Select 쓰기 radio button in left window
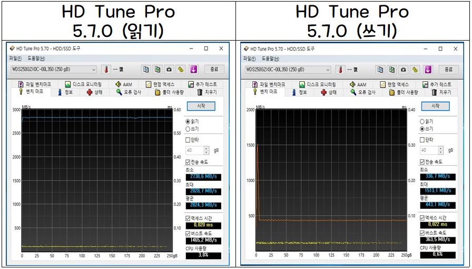Viewport: 472px width, 269px height. click(188, 128)
